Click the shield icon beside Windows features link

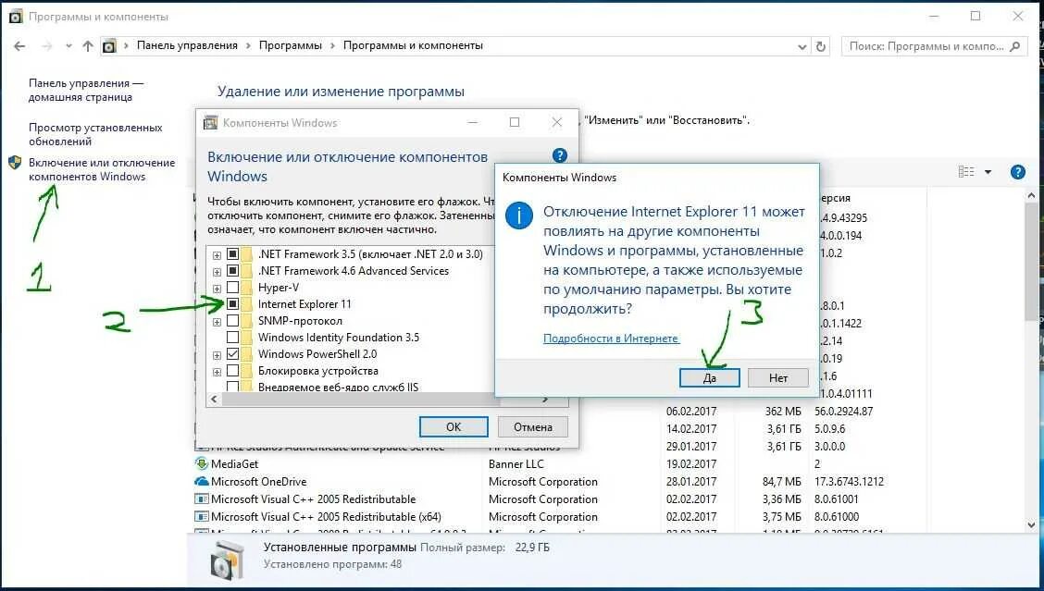coord(15,163)
